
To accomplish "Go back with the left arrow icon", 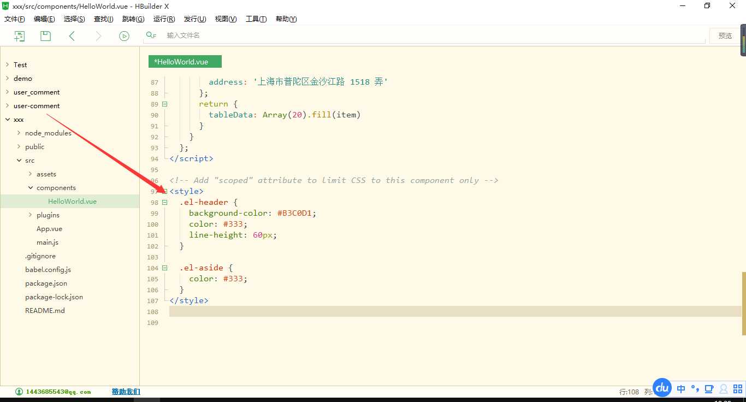I will pyautogui.click(x=72, y=36).
